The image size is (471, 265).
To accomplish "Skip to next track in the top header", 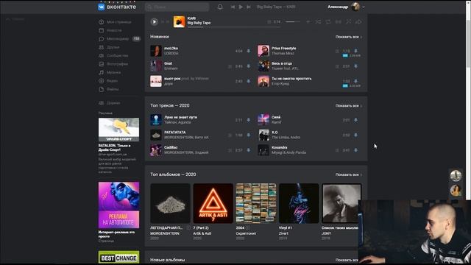I will [249, 7].
